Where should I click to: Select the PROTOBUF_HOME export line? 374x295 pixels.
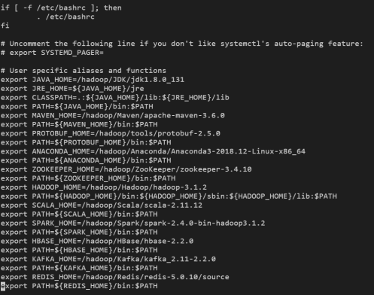111,133
